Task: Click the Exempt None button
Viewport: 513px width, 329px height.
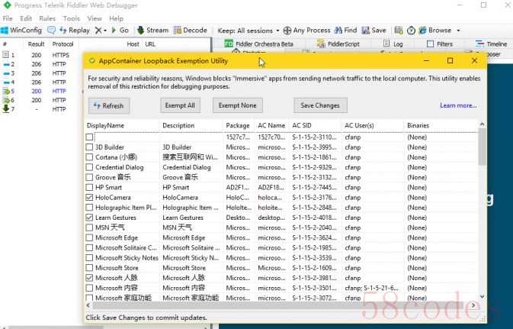Action: point(238,105)
